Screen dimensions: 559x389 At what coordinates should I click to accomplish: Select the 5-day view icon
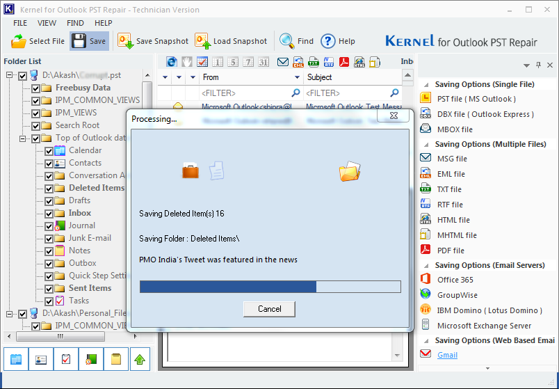(x=233, y=62)
